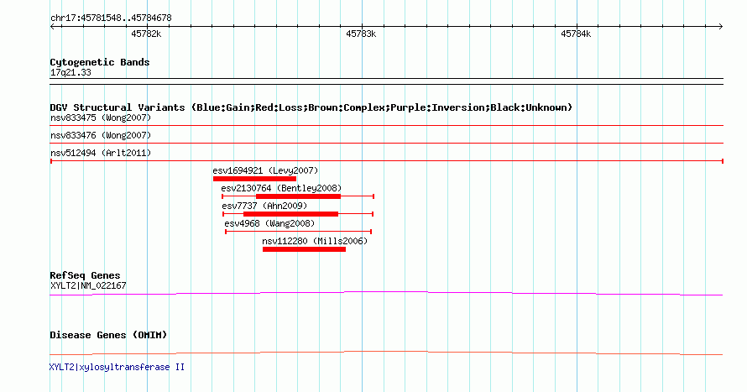Click the thick red bar of esv7737

pyautogui.click(x=290, y=214)
